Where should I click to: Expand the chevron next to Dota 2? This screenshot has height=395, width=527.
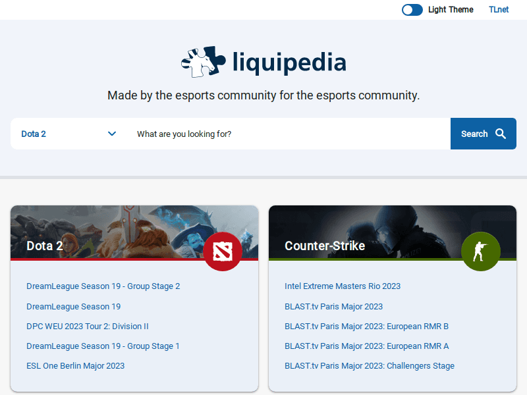[112, 134]
